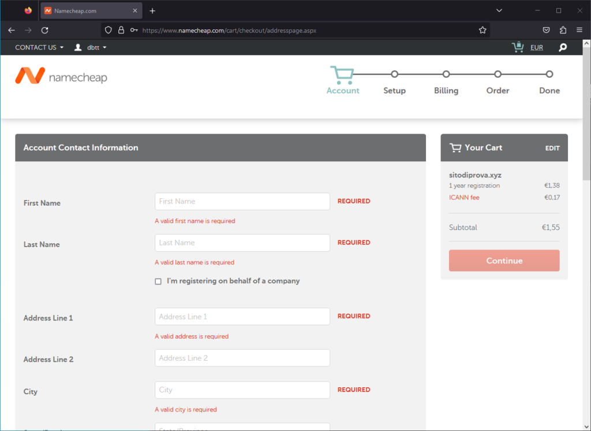Image resolution: width=591 pixels, height=431 pixels.
Task: Expand the CONTACT US dropdown
Action: 40,47
